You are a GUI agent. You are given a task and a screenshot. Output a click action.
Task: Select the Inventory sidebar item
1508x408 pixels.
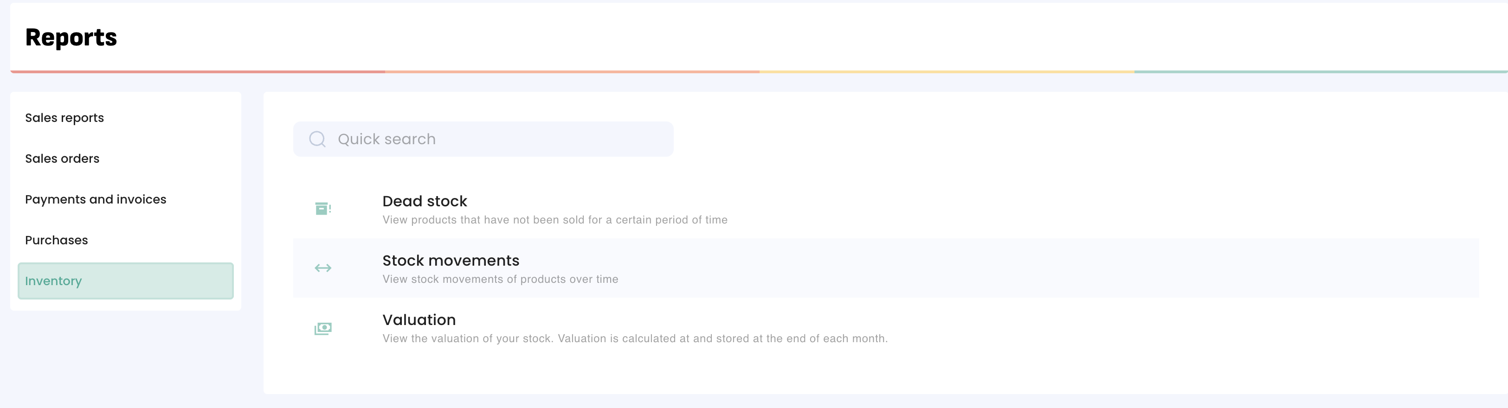tap(125, 281)
